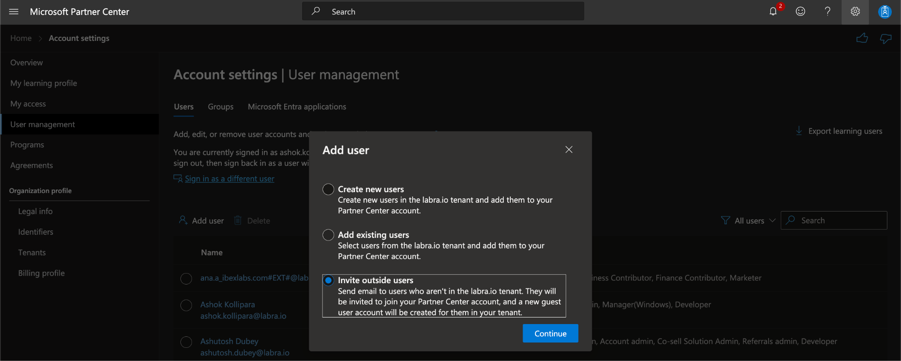Click the ashutosh.dubey@labra.io email text
The width and height of the screenshot is (901, 361).
coord(245,353)
